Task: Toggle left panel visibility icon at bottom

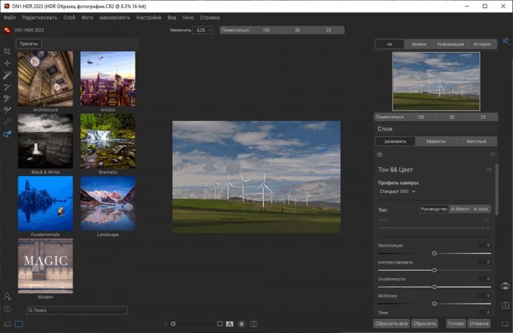Action: [7, 324]
